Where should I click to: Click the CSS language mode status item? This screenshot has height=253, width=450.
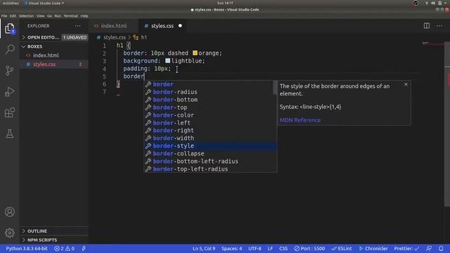(x=283, y=248)
